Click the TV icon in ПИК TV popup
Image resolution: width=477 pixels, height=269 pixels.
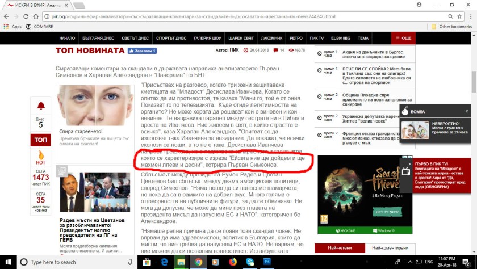pos(406,171)
